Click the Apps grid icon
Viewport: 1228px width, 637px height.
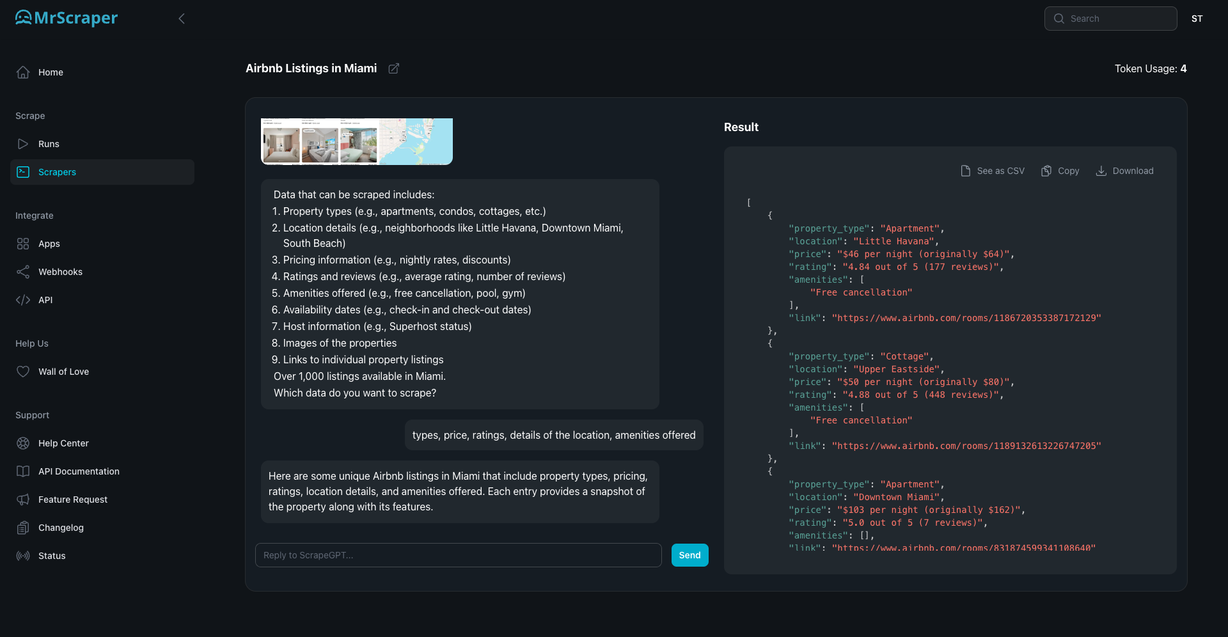(23, 244)
